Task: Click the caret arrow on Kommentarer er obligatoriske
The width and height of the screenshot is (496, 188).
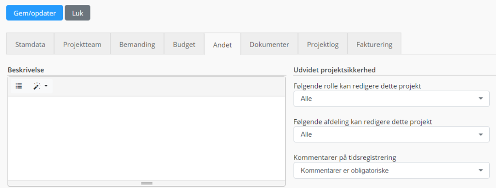Action: coord(481,170)
